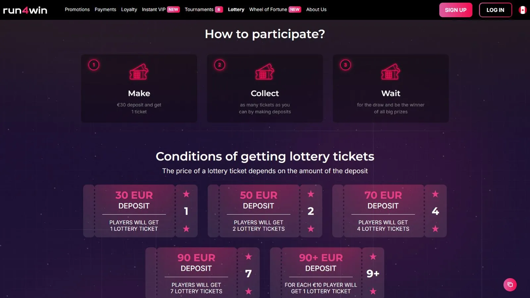
Task: Click the step 1 number badge
Action: coord(94,65)
